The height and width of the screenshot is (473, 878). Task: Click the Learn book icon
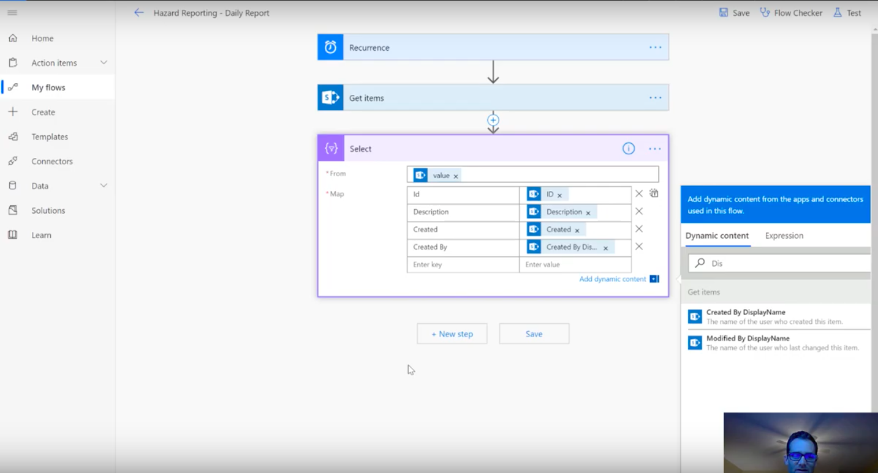coord(13,235)
